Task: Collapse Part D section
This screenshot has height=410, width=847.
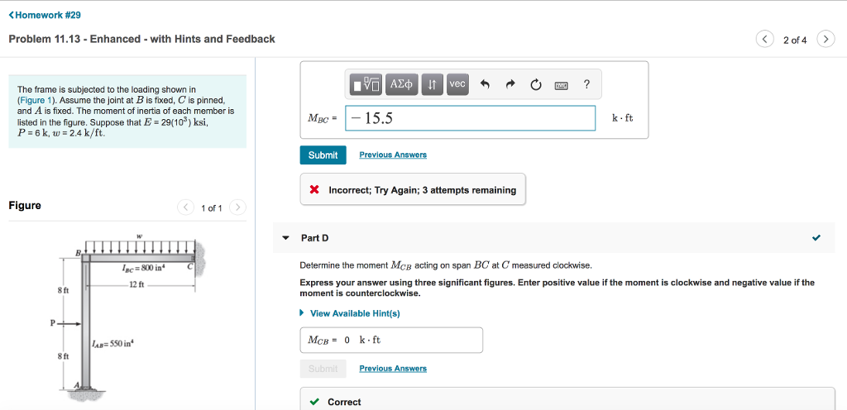Action: coord(287,238)
